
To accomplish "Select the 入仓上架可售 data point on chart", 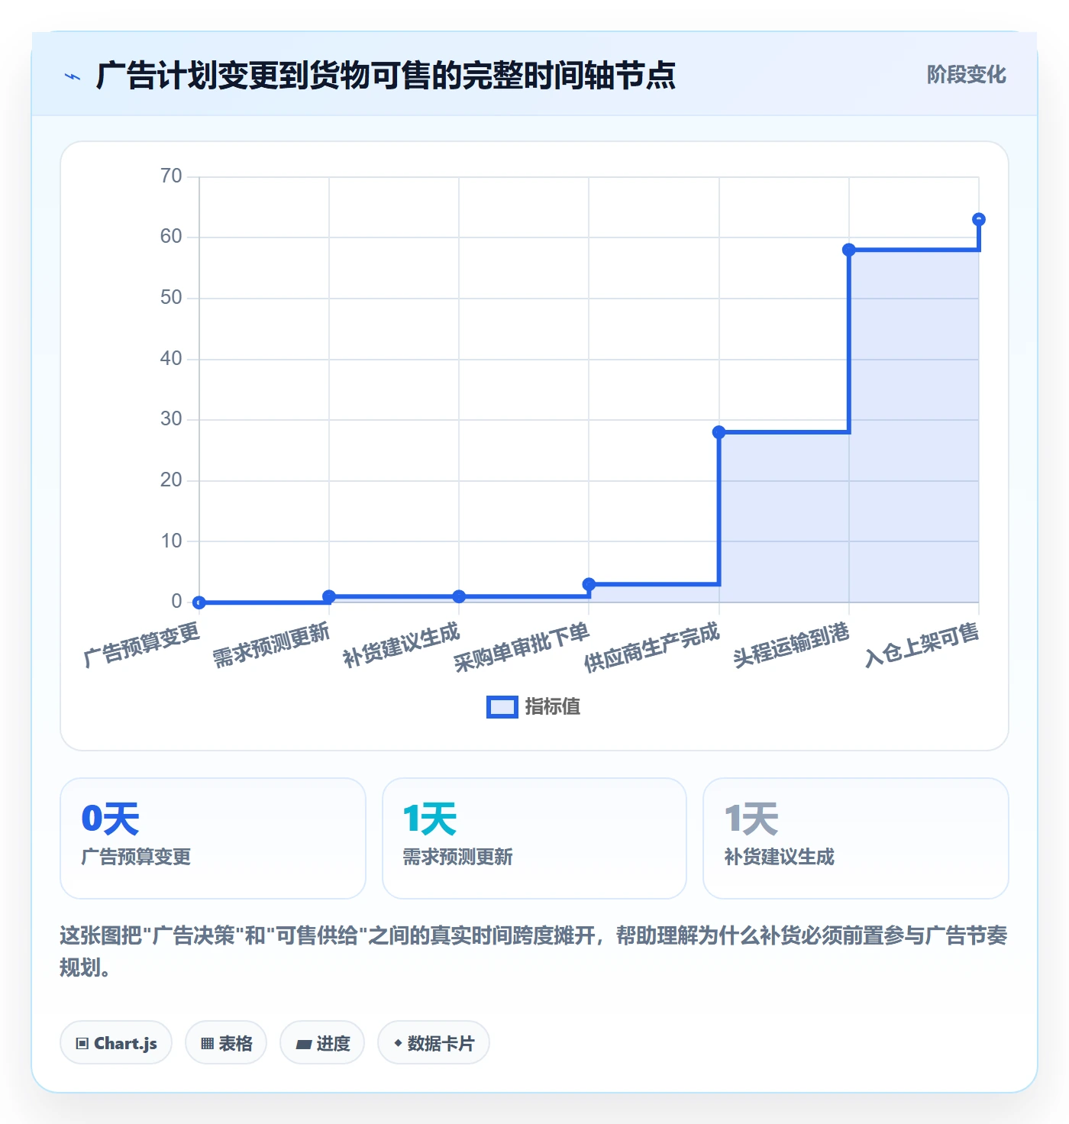I will pyautogui.click(x=979, y=219).
